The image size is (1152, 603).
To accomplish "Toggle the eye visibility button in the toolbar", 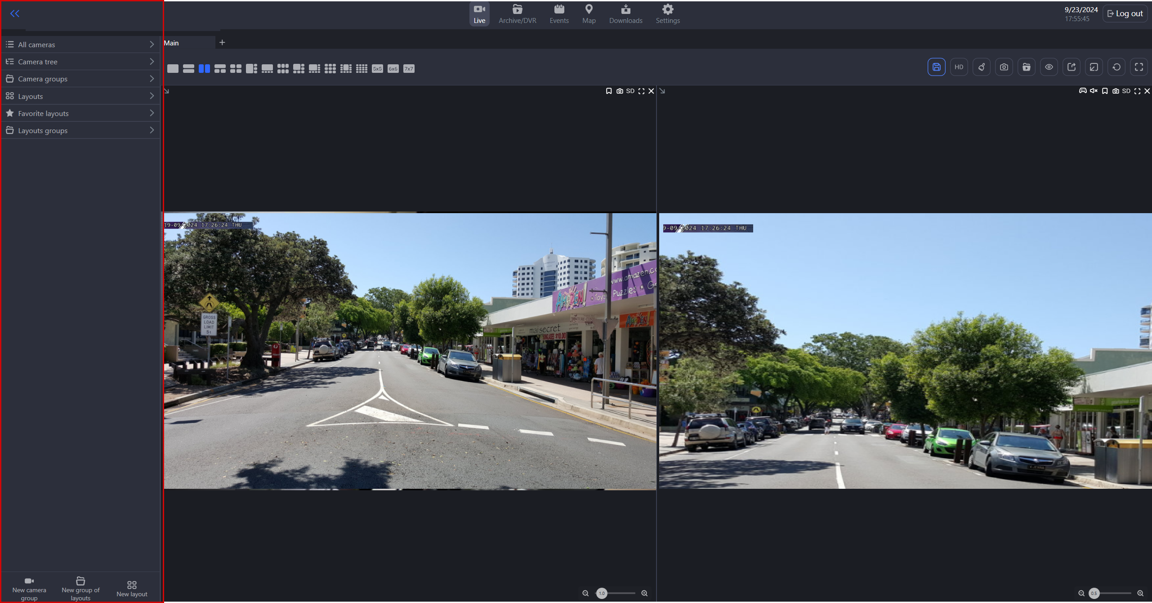I will point(1049,67).
